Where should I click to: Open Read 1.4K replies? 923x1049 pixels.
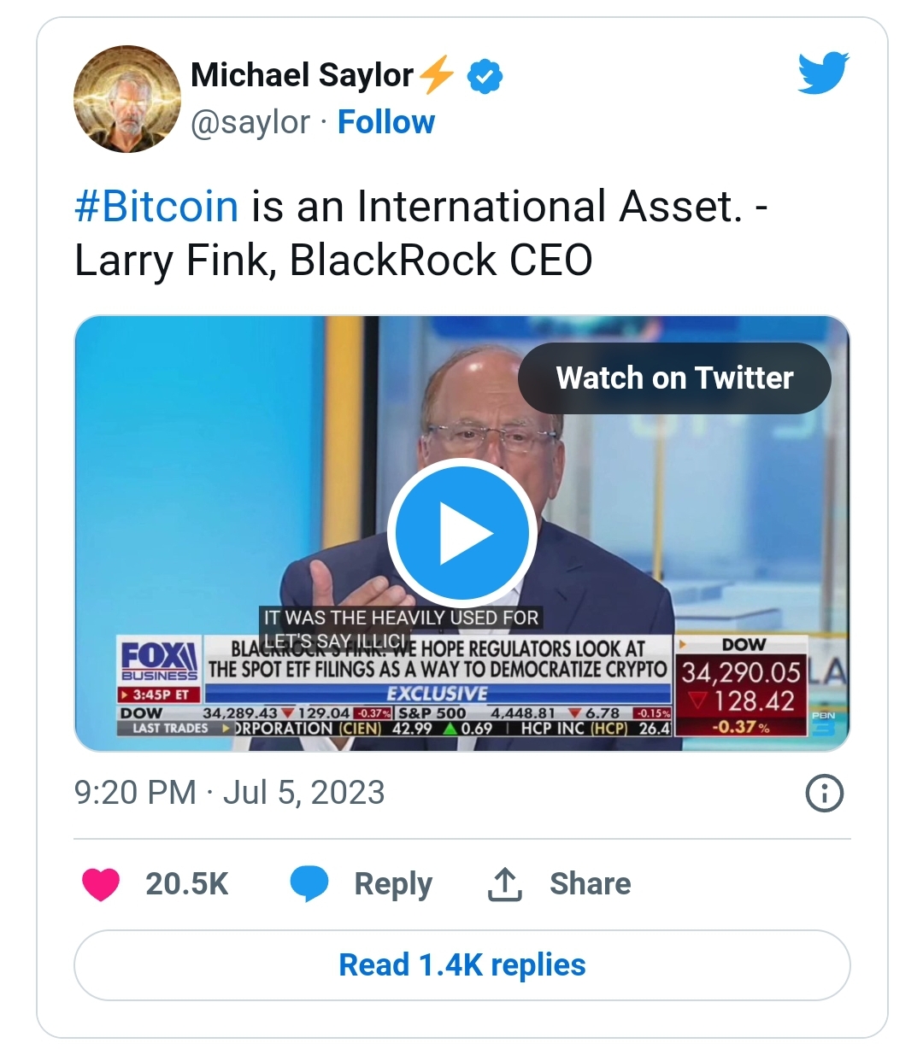click(462, 965)
